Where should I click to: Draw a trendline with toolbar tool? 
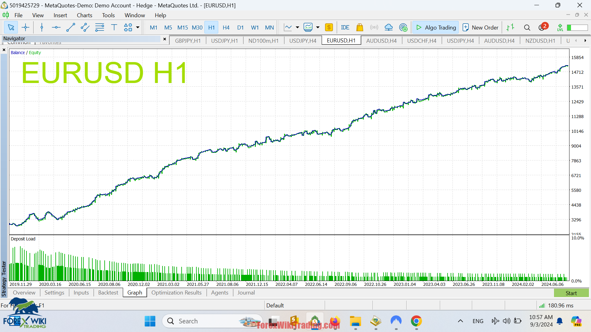click(70, 28)
